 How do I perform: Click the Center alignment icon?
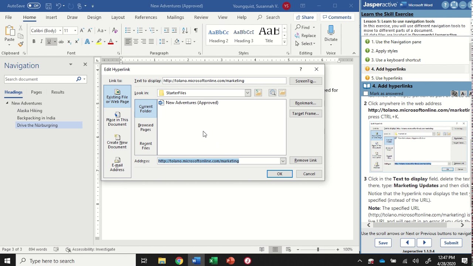click(x=136, y=42)
